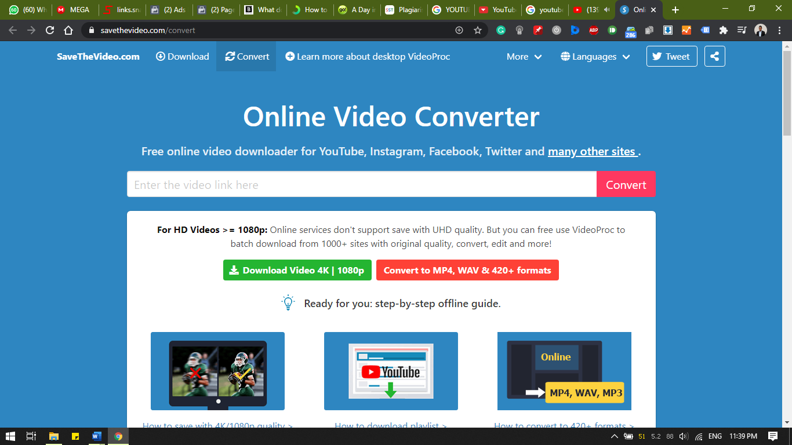Click Convert to MP4, WAV & 420+ formats

tap(467, 270)
